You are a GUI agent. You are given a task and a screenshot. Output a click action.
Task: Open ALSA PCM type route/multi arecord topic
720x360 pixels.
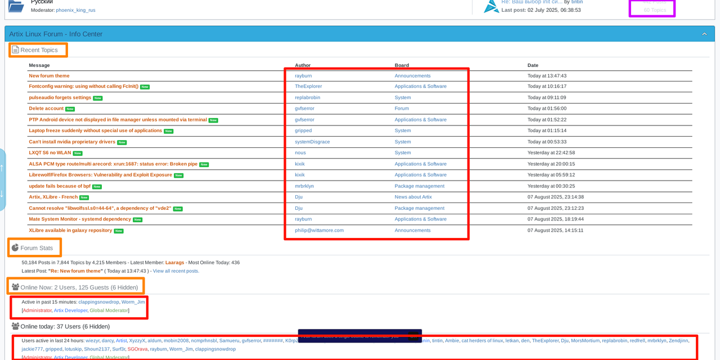(113, 164)
